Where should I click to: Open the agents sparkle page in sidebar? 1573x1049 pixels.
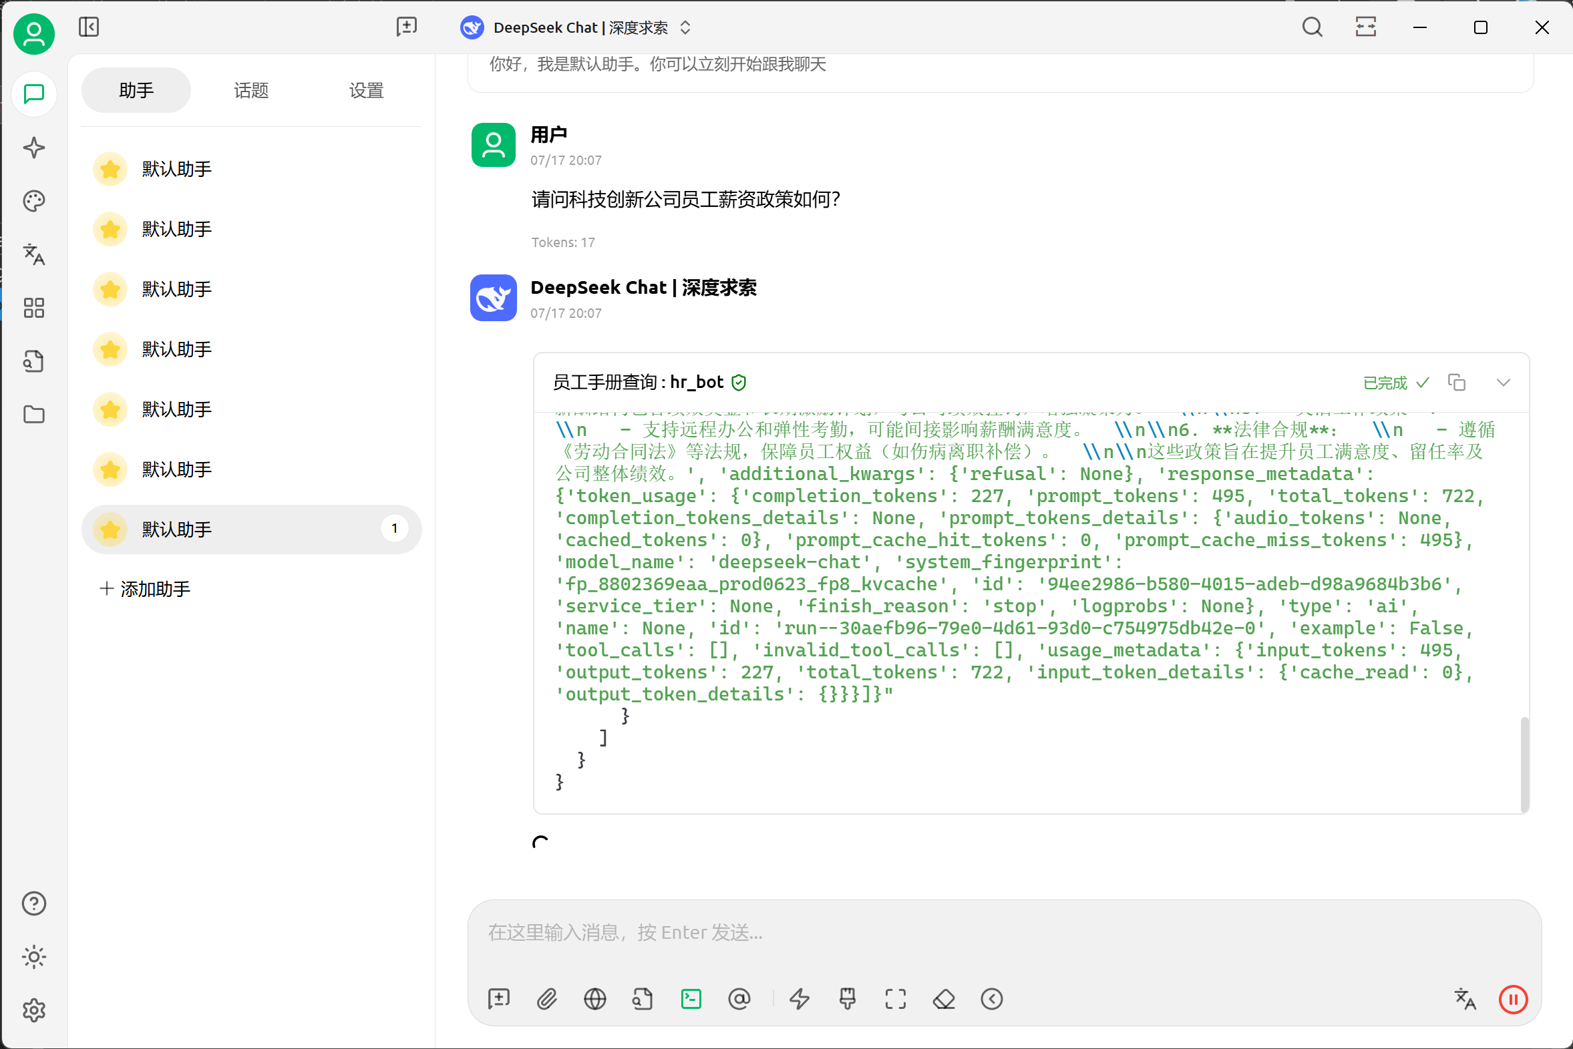click(33, 147)
